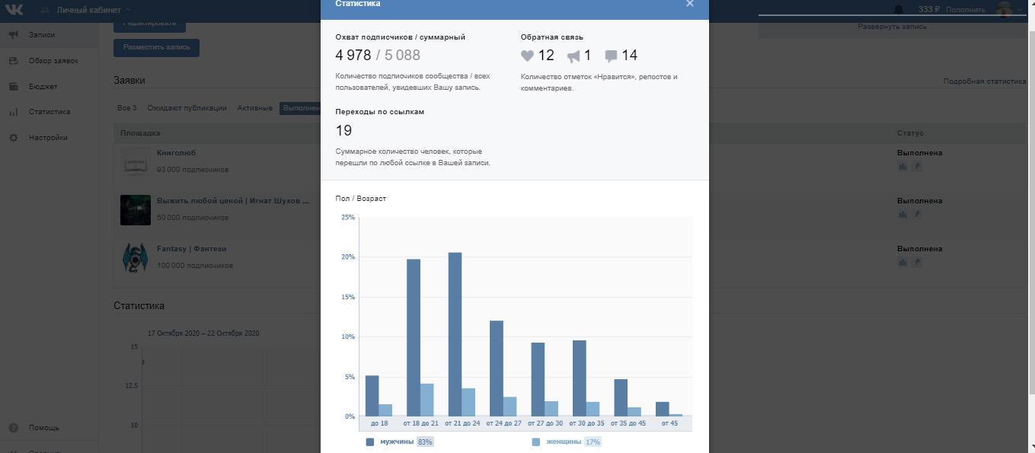Click the Разместить запись button
Image resolution: width=1035 pixels, height=453 pixels.
click(x=156, y=47)
